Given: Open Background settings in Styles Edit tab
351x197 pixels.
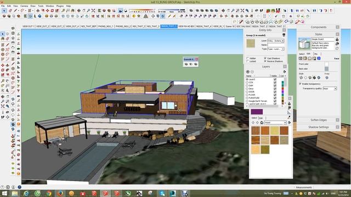Looking at the screenshot, I should [x=309, y=59].
